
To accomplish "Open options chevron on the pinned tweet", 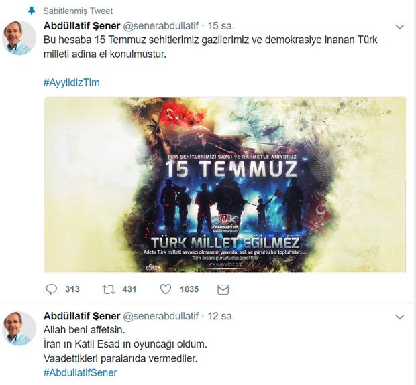I will [x=400, y=27].
